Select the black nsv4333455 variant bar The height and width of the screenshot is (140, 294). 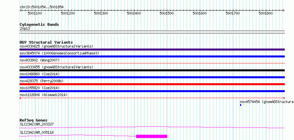(x=152, y=70)
